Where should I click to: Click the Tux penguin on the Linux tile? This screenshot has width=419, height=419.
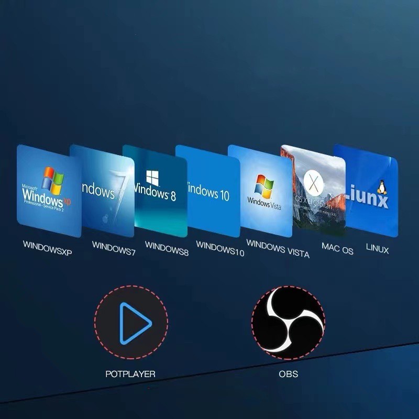click(381, 186)
